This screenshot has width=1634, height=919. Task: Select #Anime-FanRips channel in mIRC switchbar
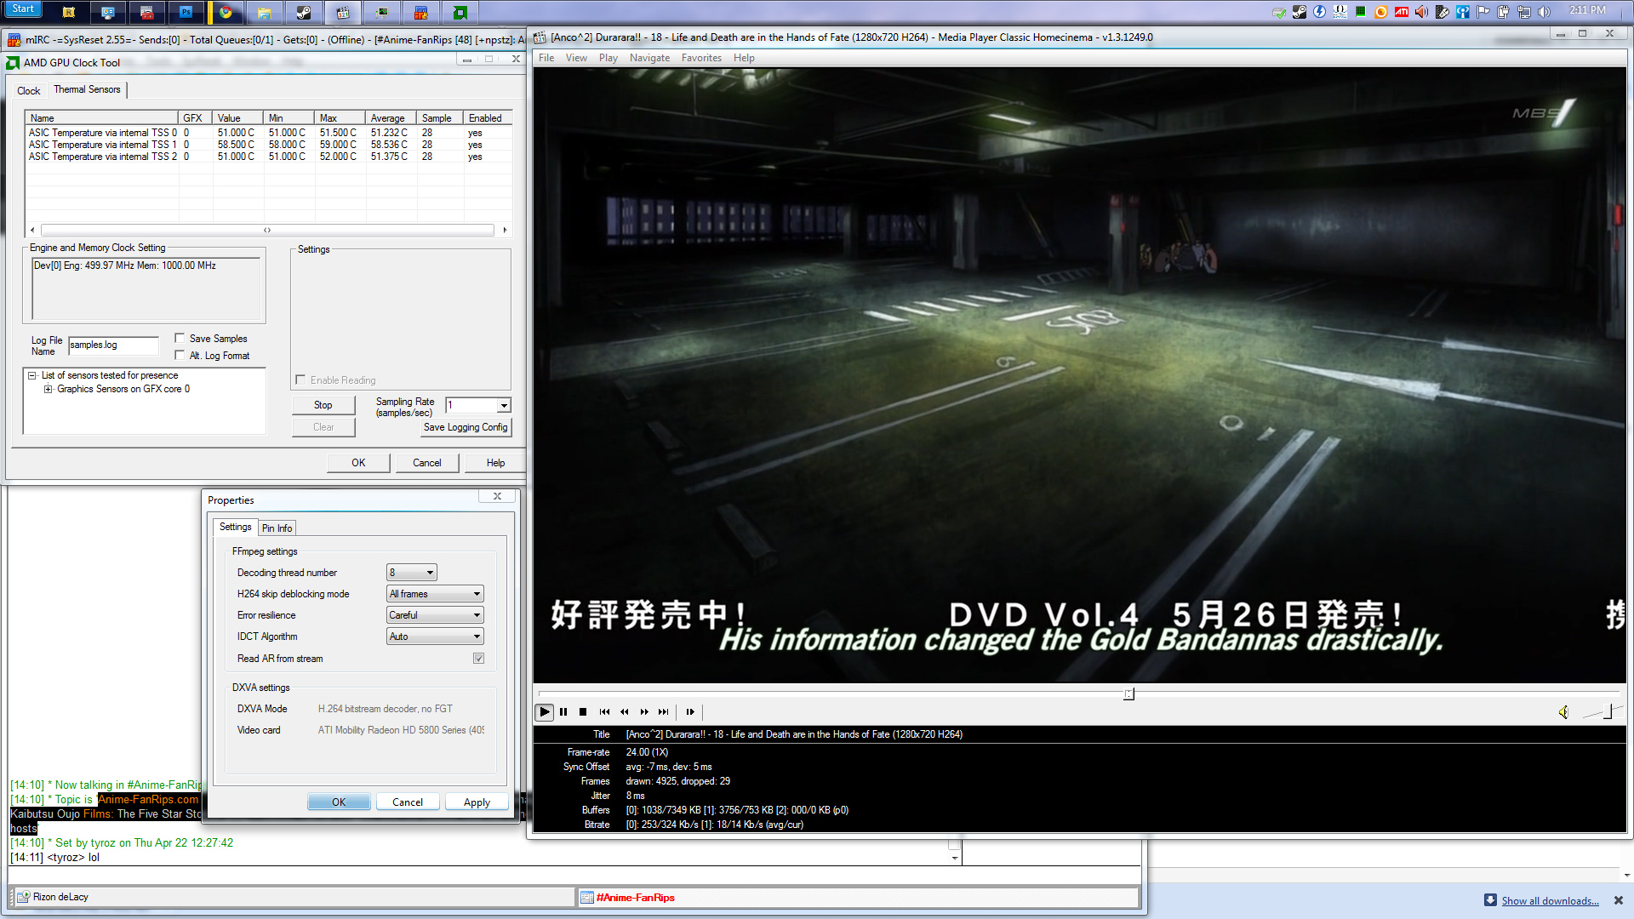tap(858, 897)
